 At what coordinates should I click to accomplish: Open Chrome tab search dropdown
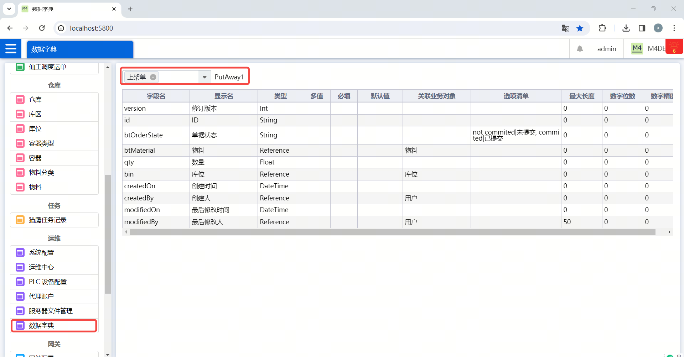[9, 9]
